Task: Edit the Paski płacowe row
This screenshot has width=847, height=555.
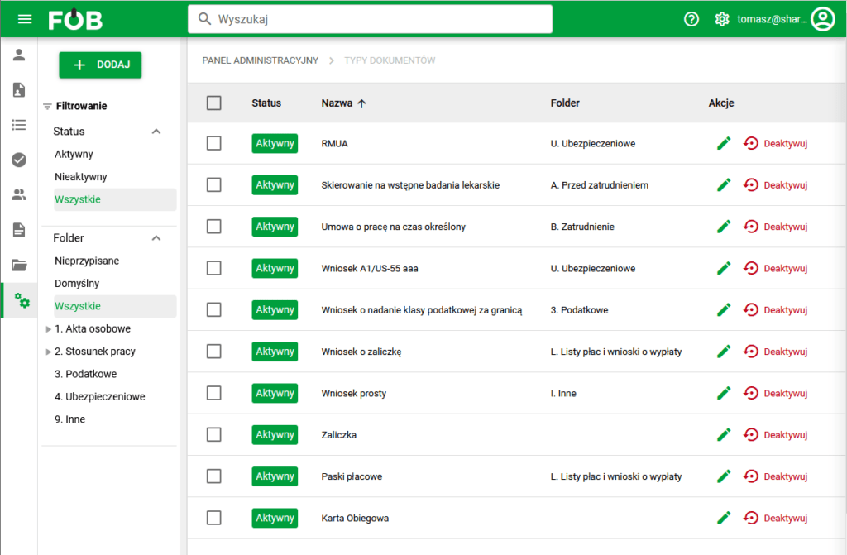Action: point(724,476)
